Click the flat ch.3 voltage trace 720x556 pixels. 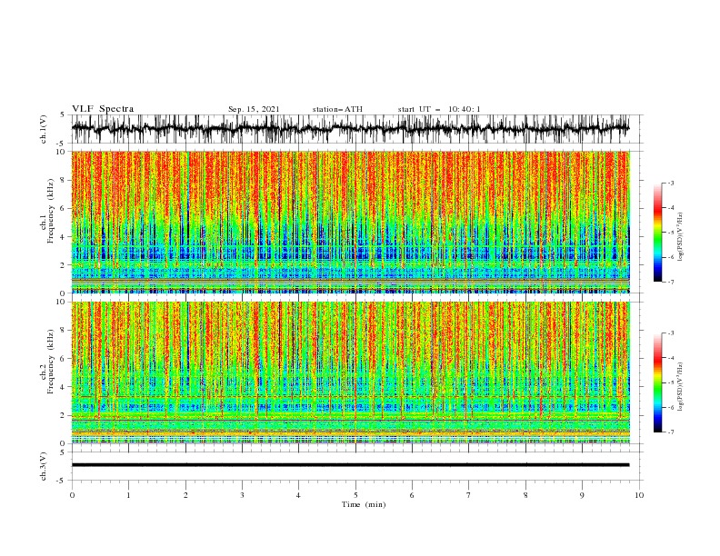351,465
